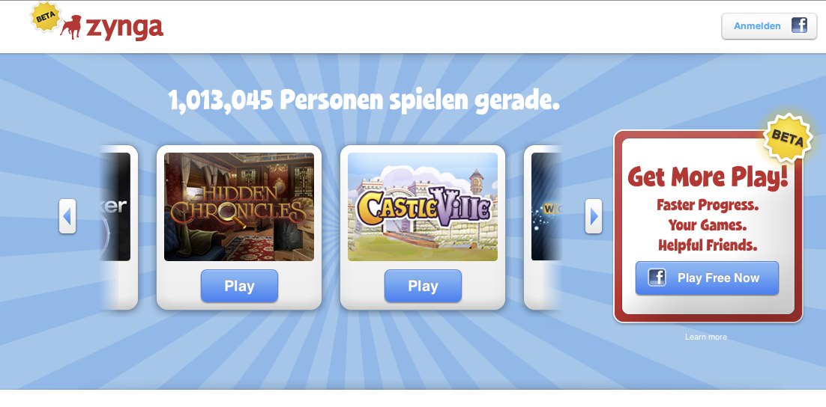Click the BETA badge on Get More Play card
Image resolution: width=826 pixels, height=407 pixels.
788,138
